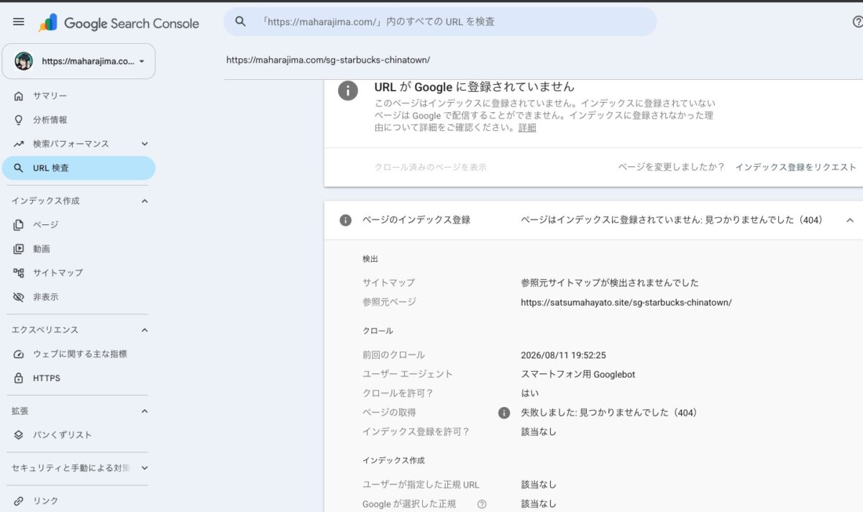This screenshot has width=863, height=512.
Task: Click the Google Search Console logo
Action: point(119,23)
